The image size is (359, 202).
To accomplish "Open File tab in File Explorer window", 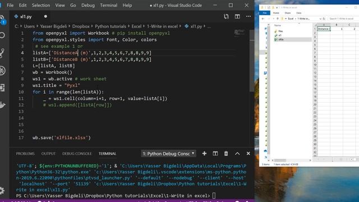I will [265, 13].
